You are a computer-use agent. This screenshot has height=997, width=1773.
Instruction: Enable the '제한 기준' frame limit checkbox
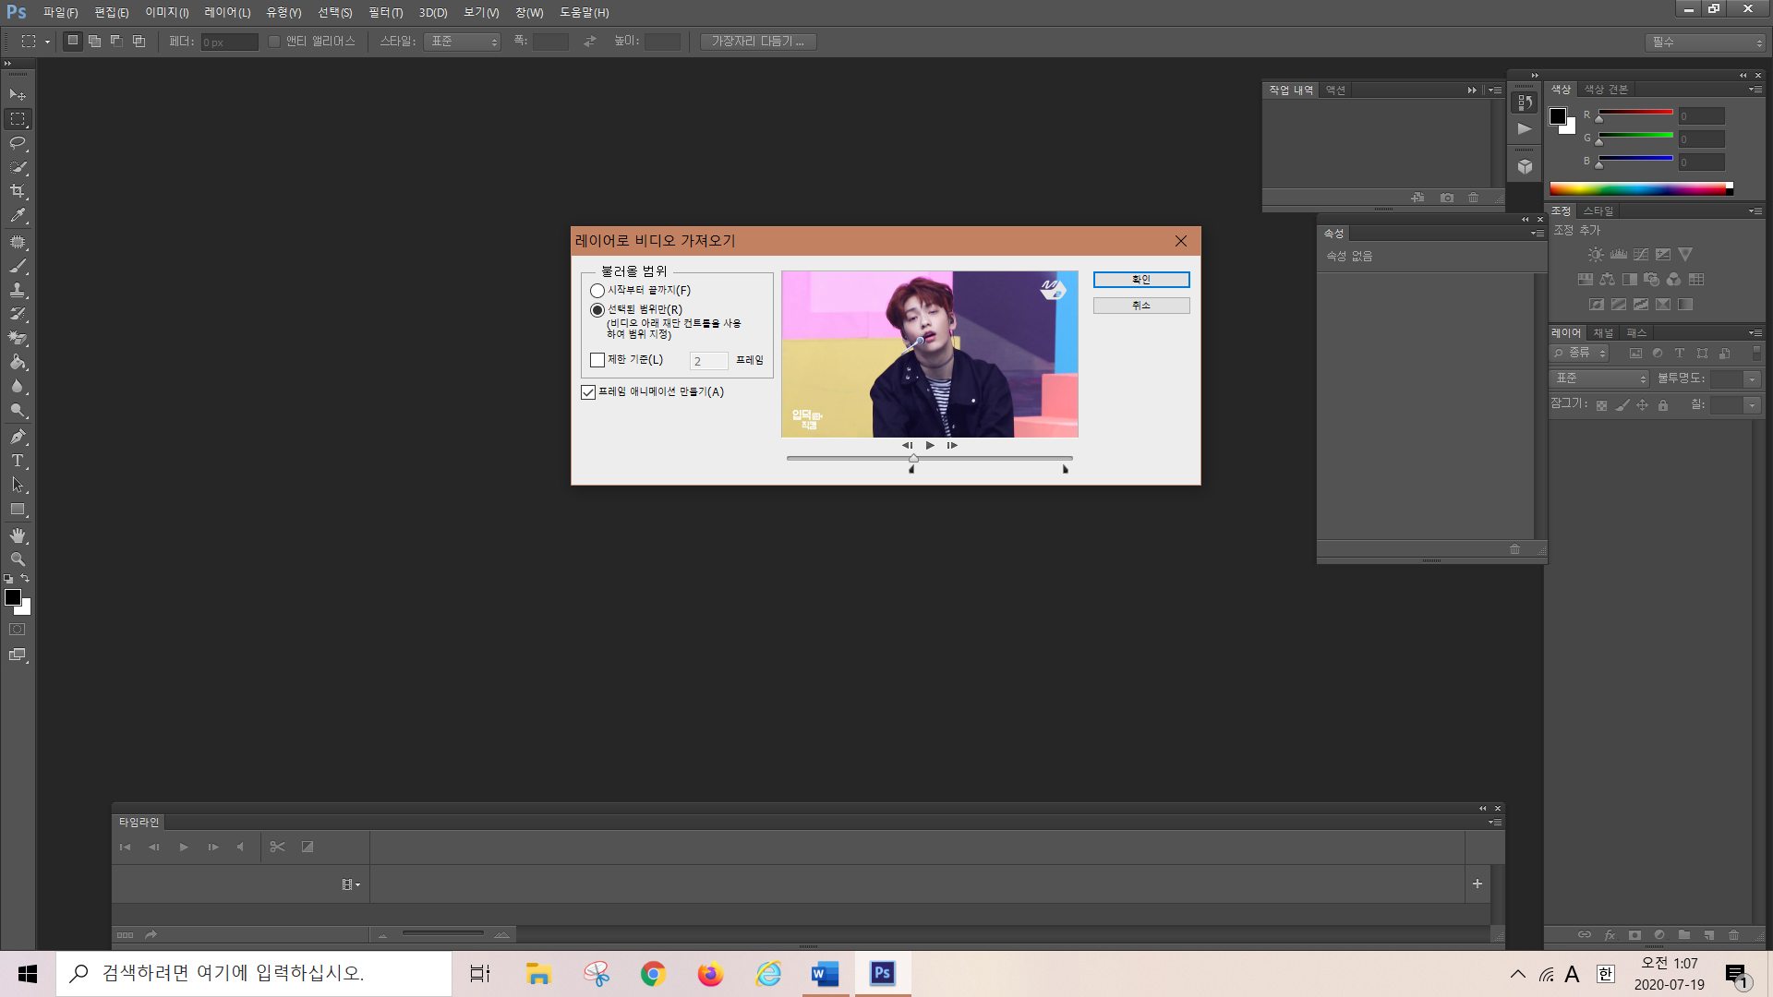pos(597,360)
